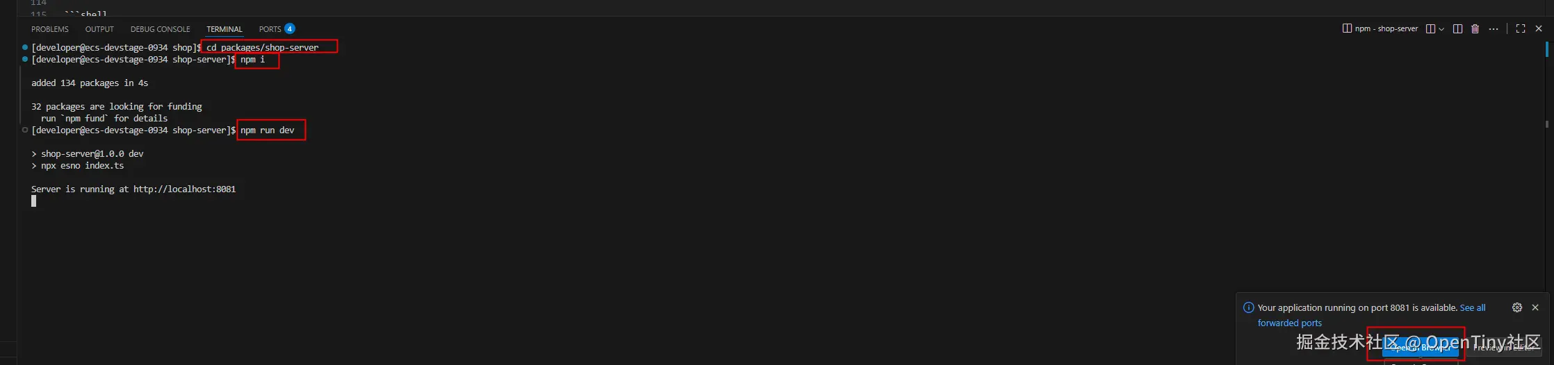Maximize the terminal panel size

[x=1521, y=28]
